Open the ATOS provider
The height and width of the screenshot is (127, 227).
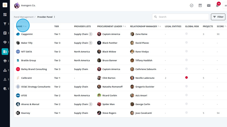pos(24,95)
